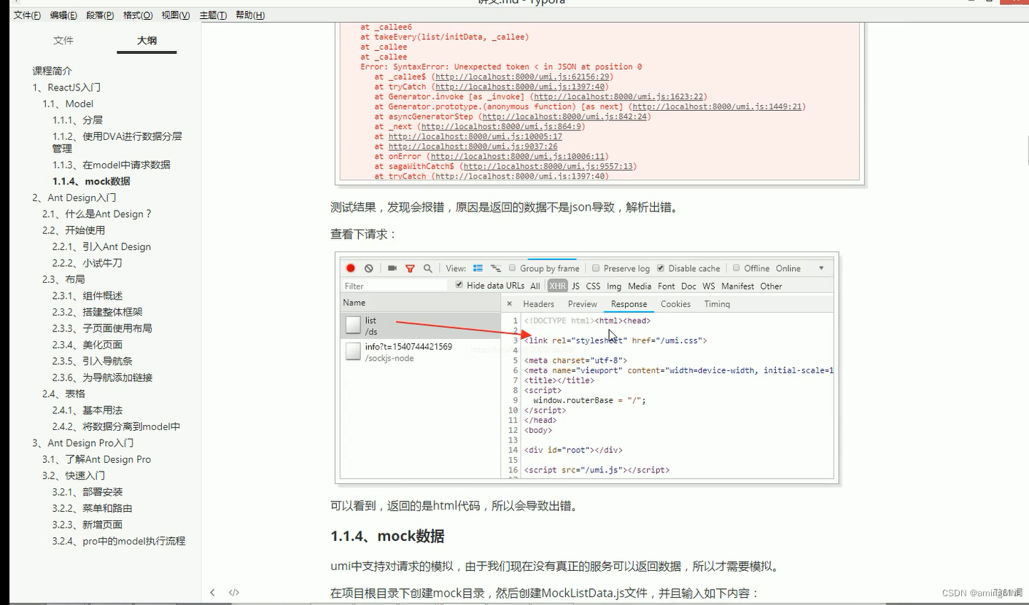Open the 文件(F) menu
Image resolution: width=1029 pixels, height=605 pixels.
pyautogui.click(x=27, y=15)
